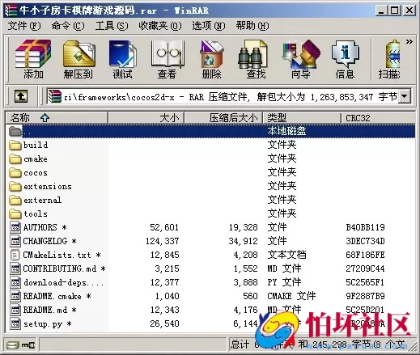Select the AUTHORS file icon
The image size is (420, 355).
(x=15, y=227)
